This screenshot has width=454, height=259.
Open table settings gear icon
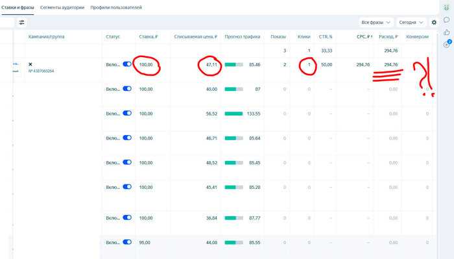434,22
